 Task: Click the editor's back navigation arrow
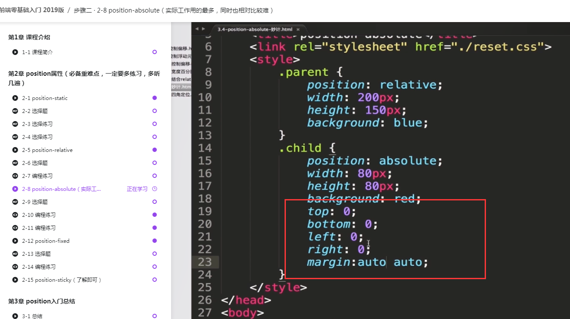197,29
